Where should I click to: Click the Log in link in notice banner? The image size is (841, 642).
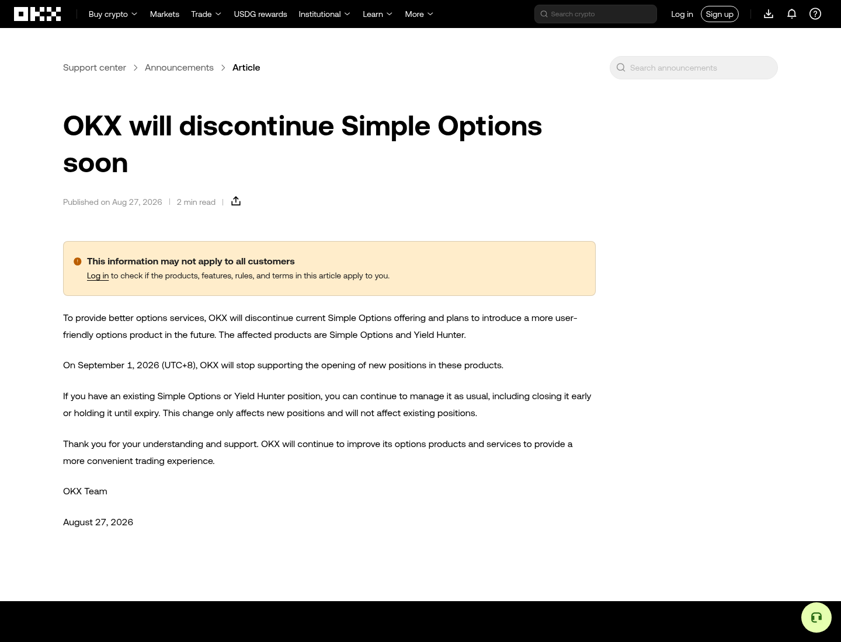[x=98, y=276]
